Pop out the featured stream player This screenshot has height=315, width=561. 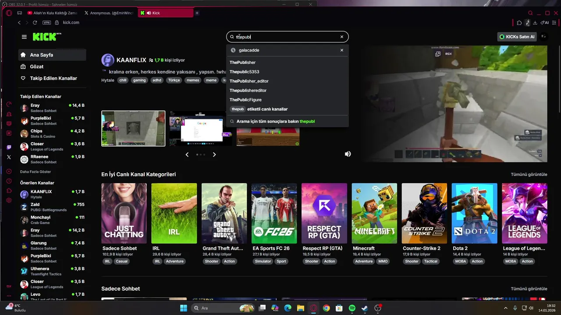pos(438,54)
